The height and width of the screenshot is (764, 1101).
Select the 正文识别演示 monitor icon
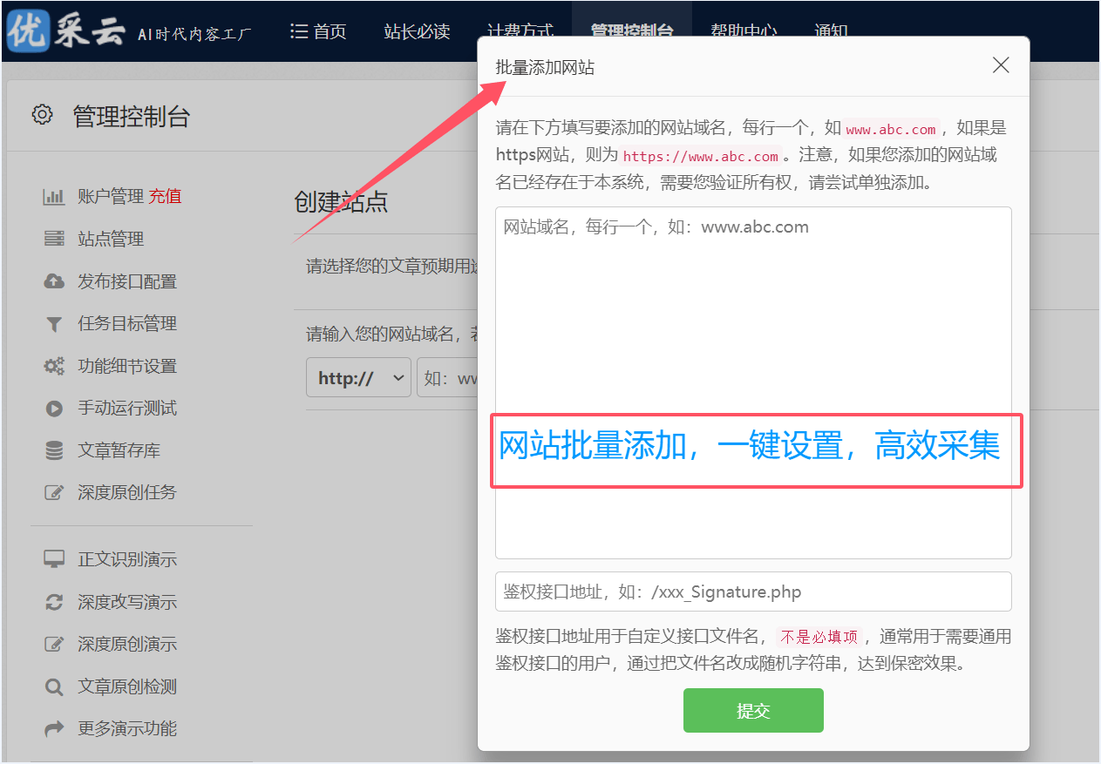coord(54,559)
